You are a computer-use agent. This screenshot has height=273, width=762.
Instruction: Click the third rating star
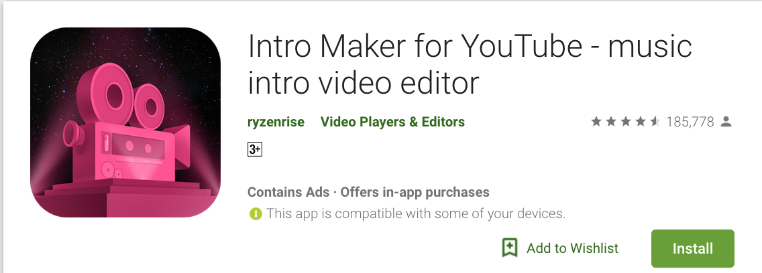point(625,122)
